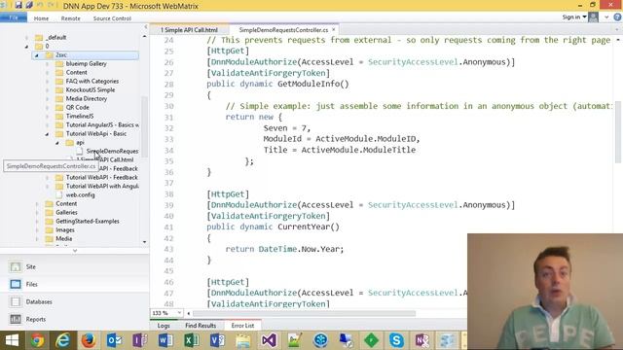Select the Tutorial WebAPI with Angular folder

(102, 186)
